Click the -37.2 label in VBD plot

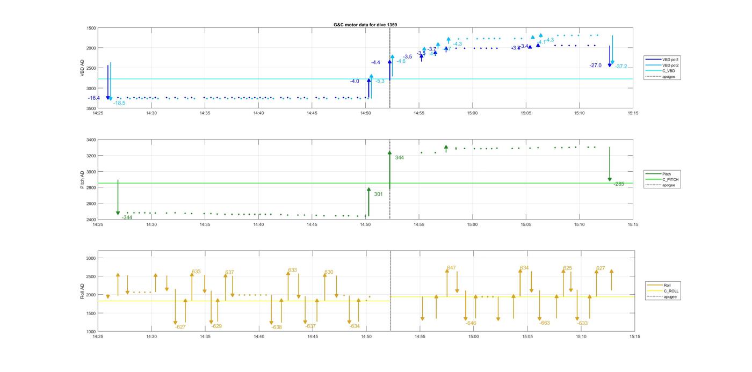click(621, 67)
